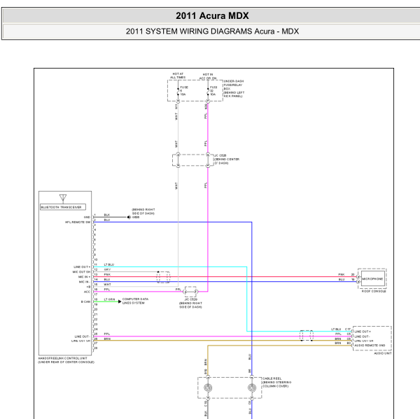Click the "2011 SYSTEM WIRING DIAGRAMS Acura - MDX" subtitle

212,31
